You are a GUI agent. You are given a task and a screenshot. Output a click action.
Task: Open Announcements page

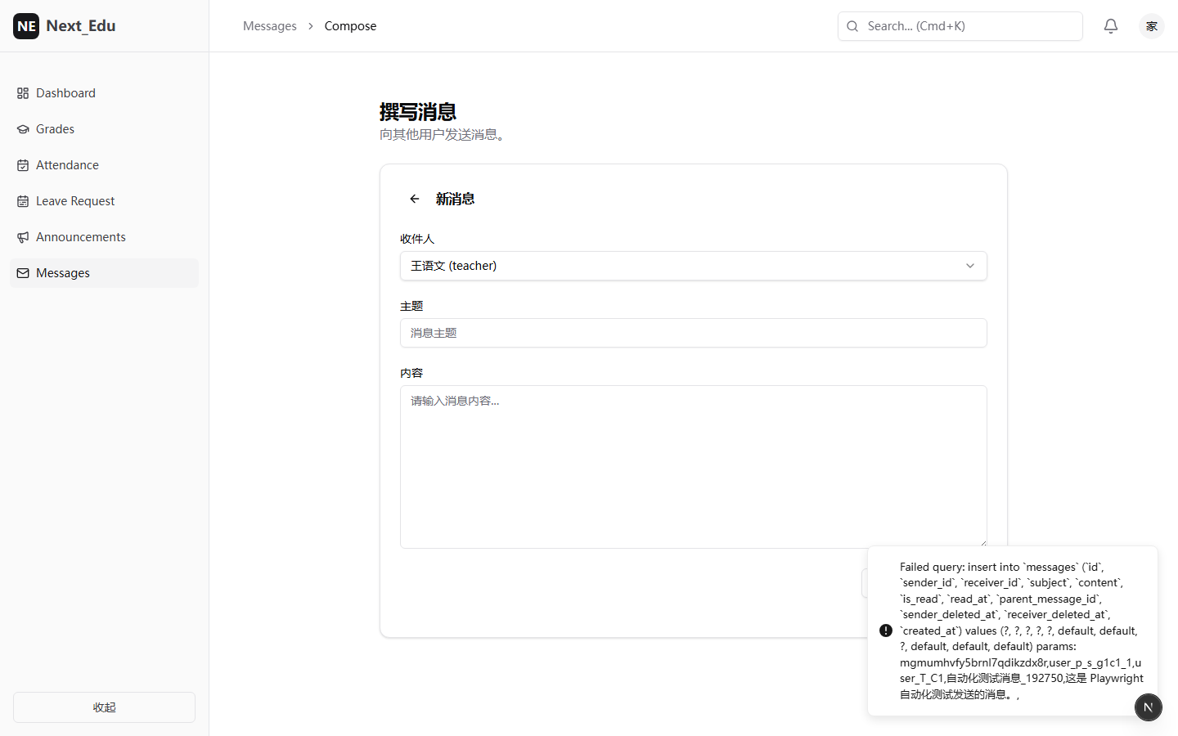[104, 237]
